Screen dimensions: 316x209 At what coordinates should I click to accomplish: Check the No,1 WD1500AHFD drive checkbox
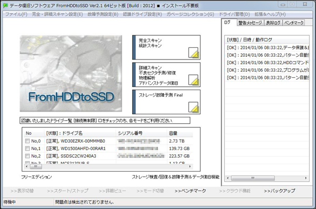pos(27,148)
